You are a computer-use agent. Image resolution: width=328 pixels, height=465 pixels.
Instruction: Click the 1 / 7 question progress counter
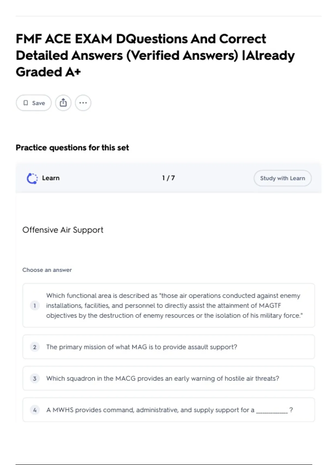coord(168,178)
